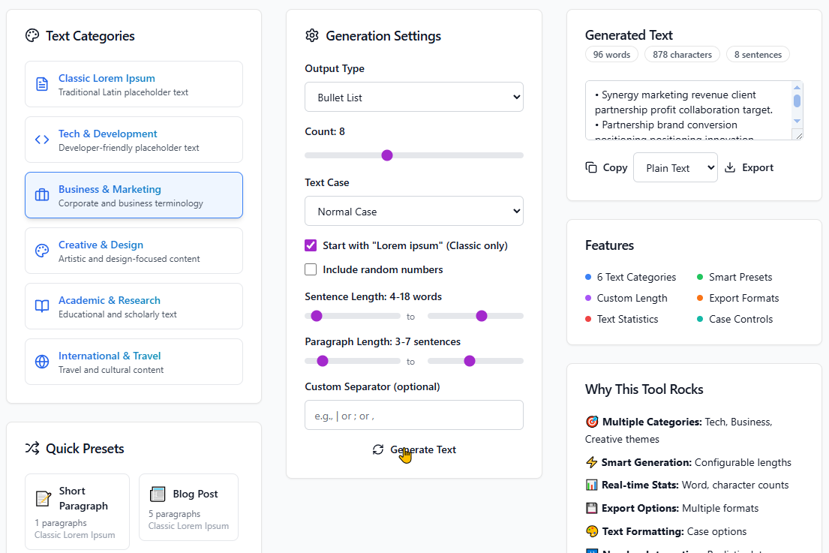Enable Include random numbers checkbox

click(311, 269)
